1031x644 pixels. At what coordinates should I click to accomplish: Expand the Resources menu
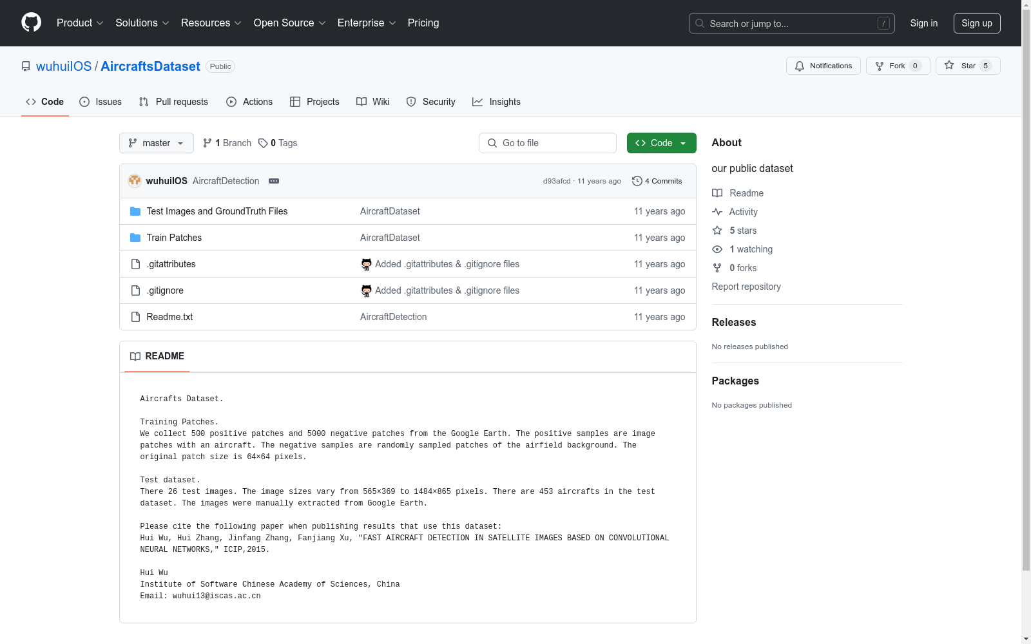click(211, 23)
